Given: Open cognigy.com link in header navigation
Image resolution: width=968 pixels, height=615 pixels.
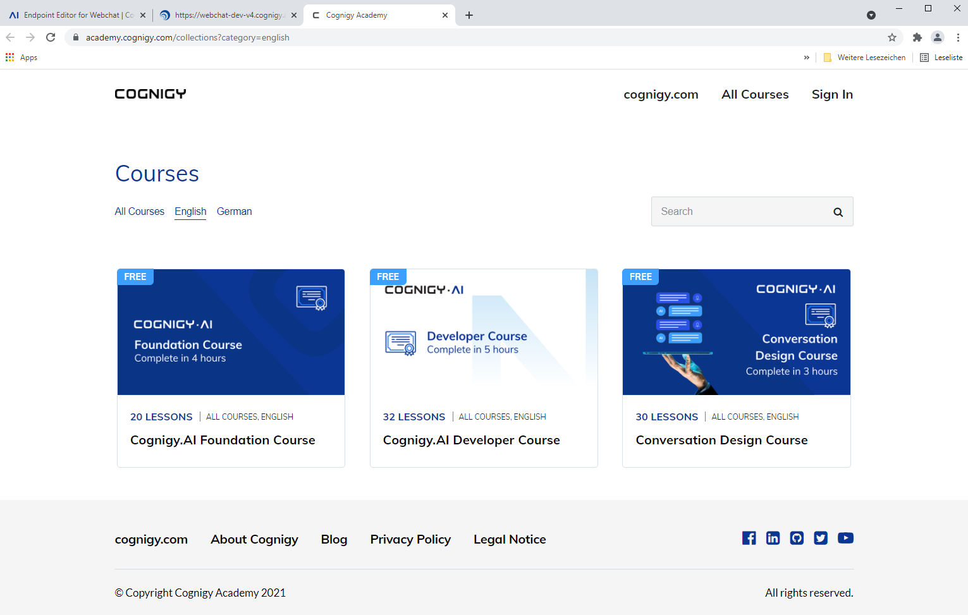Looking at the screenshot, I should tap(661, 94).
